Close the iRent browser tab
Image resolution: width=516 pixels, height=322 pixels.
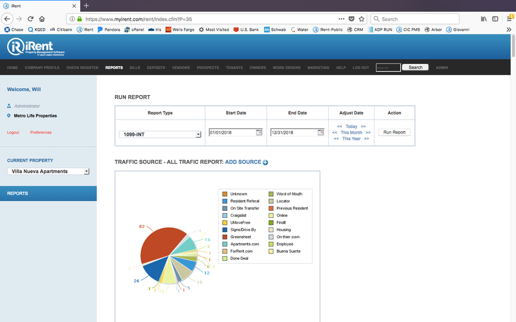[x=74, y=6]
